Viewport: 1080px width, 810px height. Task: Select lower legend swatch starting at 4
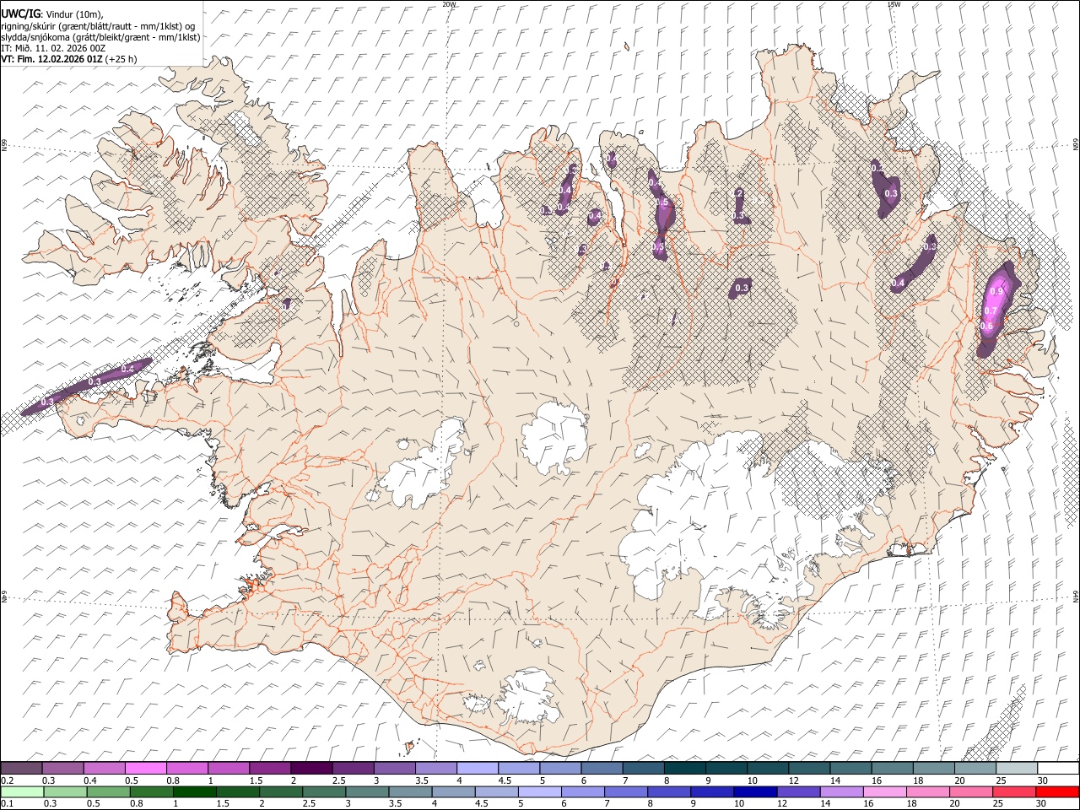coord(453,791)
